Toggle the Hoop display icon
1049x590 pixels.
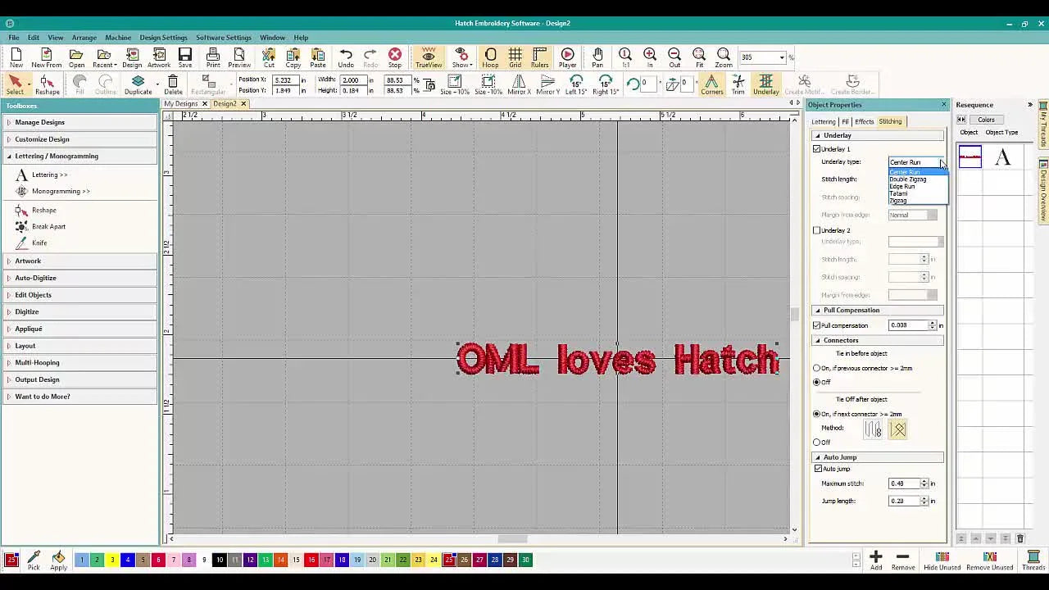tap(490, 57)
